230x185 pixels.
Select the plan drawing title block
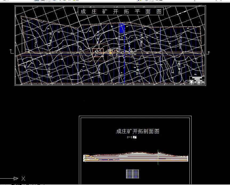pos(197,80)
